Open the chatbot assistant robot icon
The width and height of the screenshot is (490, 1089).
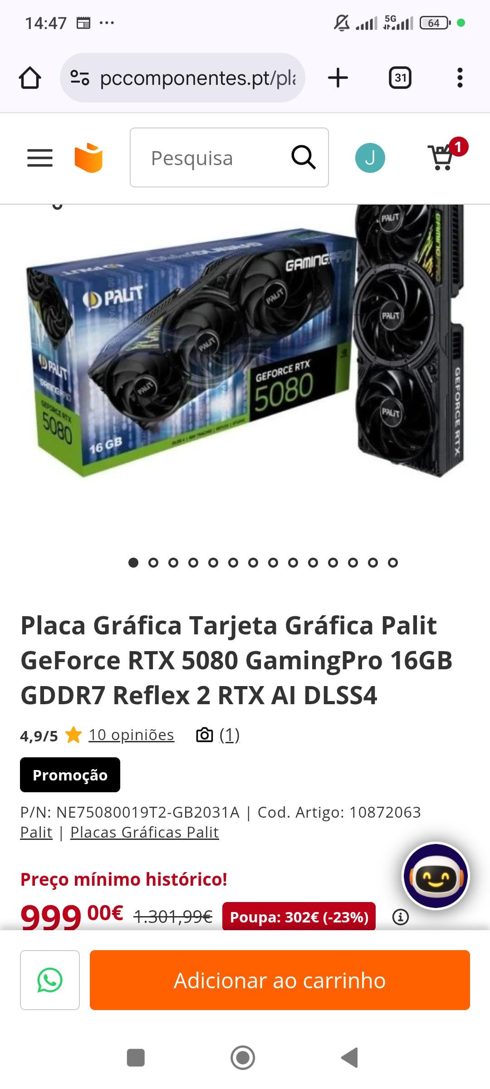point(436,876)
